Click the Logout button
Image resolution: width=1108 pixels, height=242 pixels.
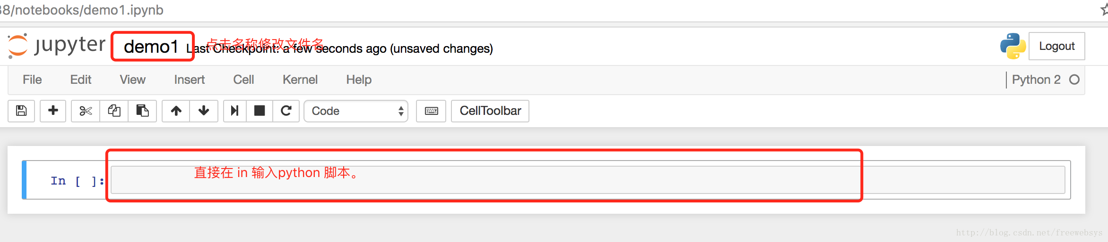[x=1056, y=46]
